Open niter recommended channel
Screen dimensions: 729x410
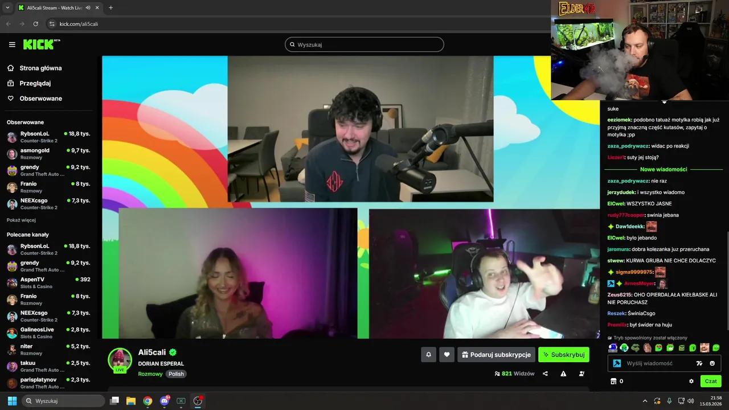pos(48,350)
